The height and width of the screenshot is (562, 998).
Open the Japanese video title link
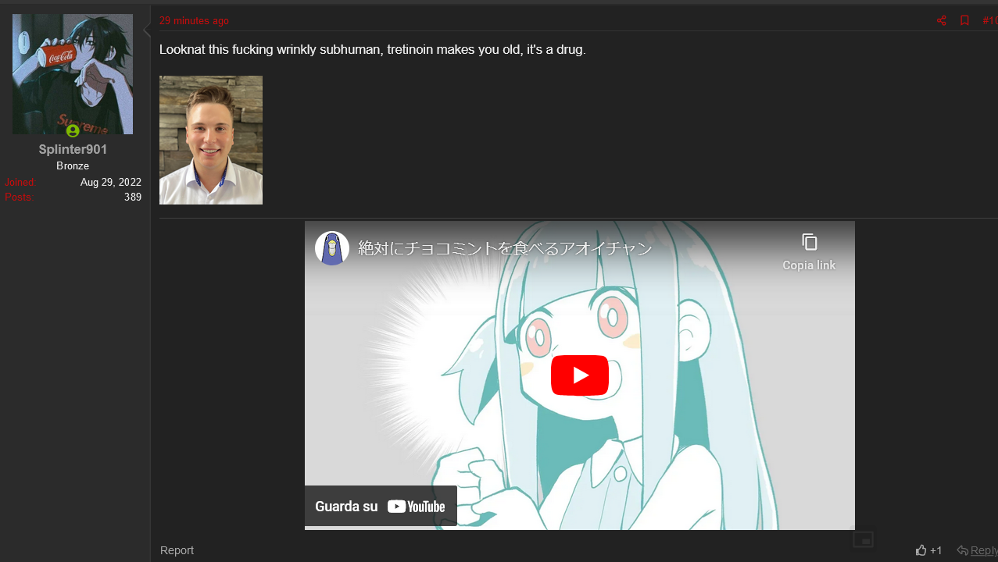505,248
